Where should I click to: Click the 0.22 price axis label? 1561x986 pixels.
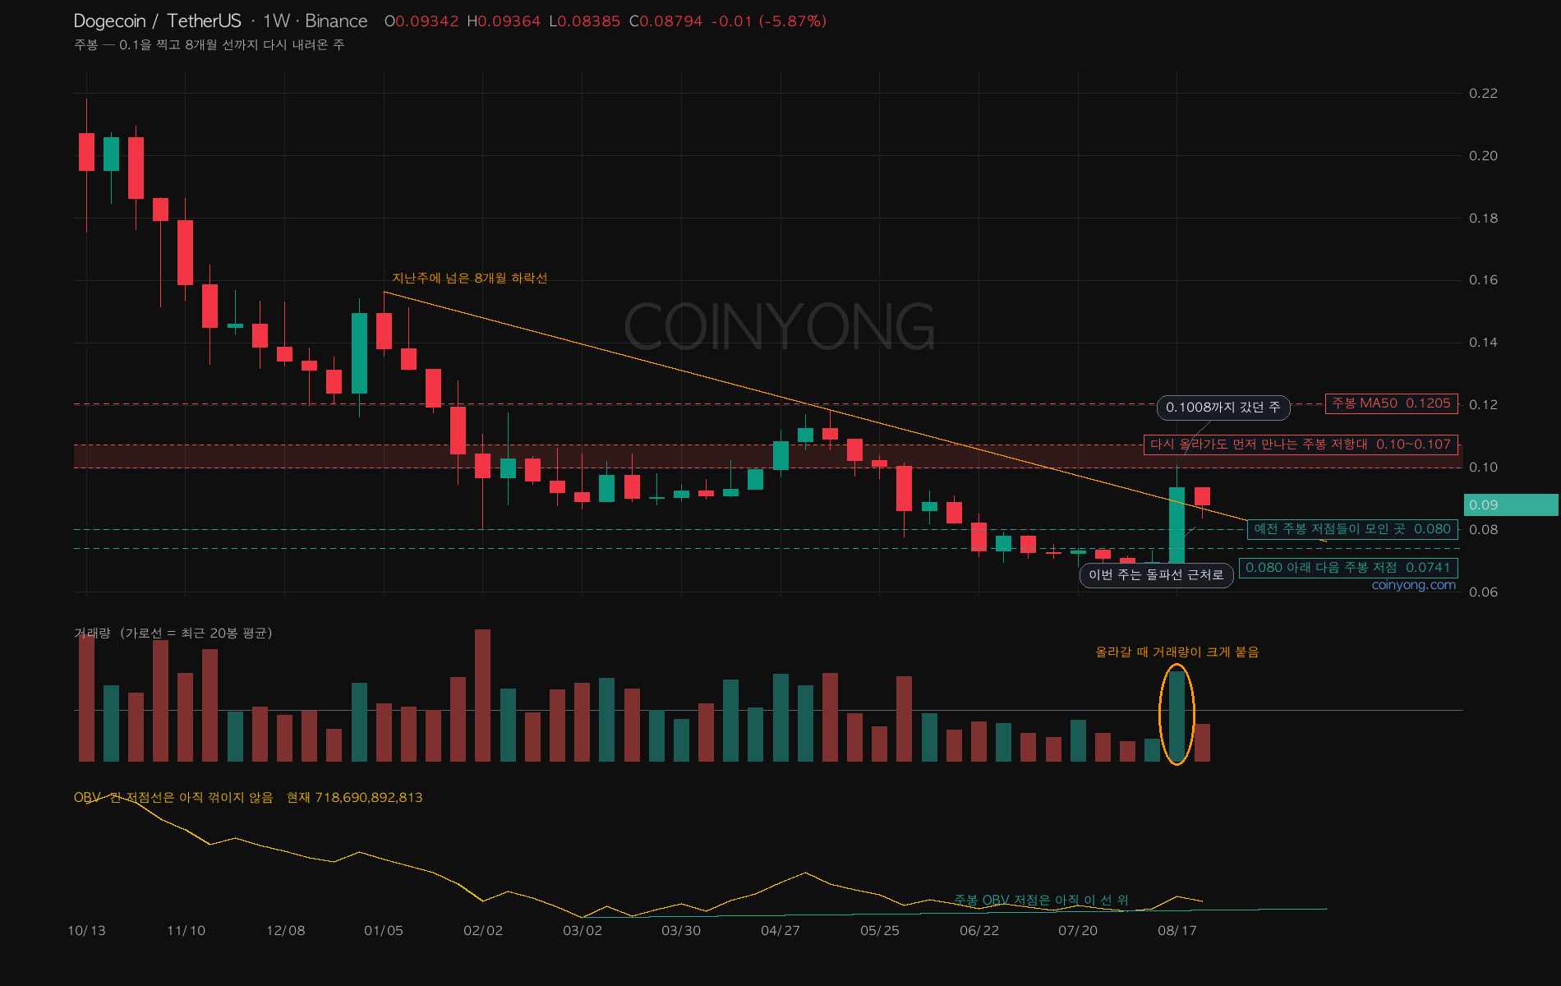(x=1483, y=94)
